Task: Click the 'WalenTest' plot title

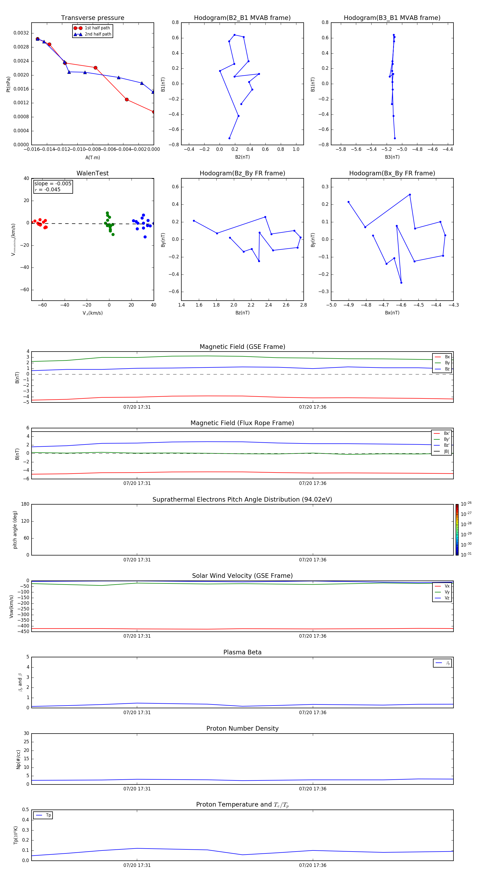Action: [92, 173]
